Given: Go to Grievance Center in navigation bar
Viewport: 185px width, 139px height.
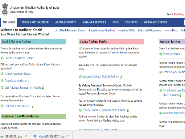Looking at the screenshot, I should point(156,22).
